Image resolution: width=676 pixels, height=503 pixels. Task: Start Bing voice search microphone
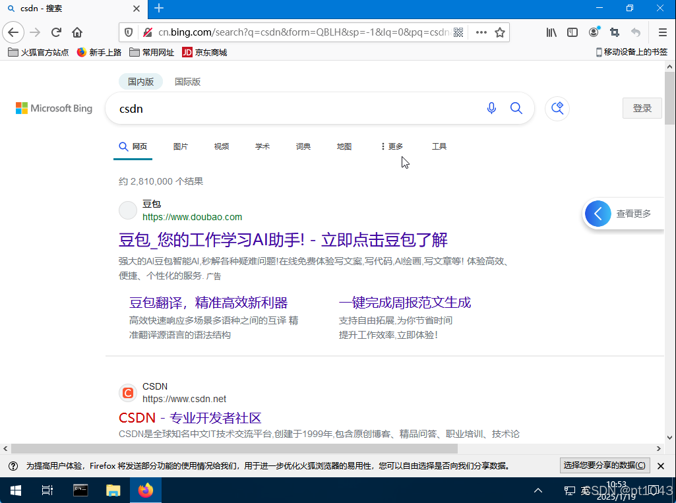(x=491, y=107)
